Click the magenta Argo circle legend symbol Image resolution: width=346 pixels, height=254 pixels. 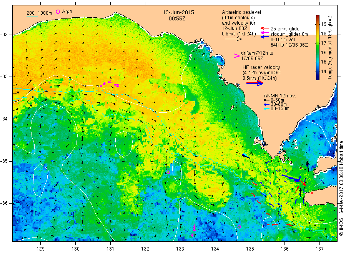click(58, 12)
